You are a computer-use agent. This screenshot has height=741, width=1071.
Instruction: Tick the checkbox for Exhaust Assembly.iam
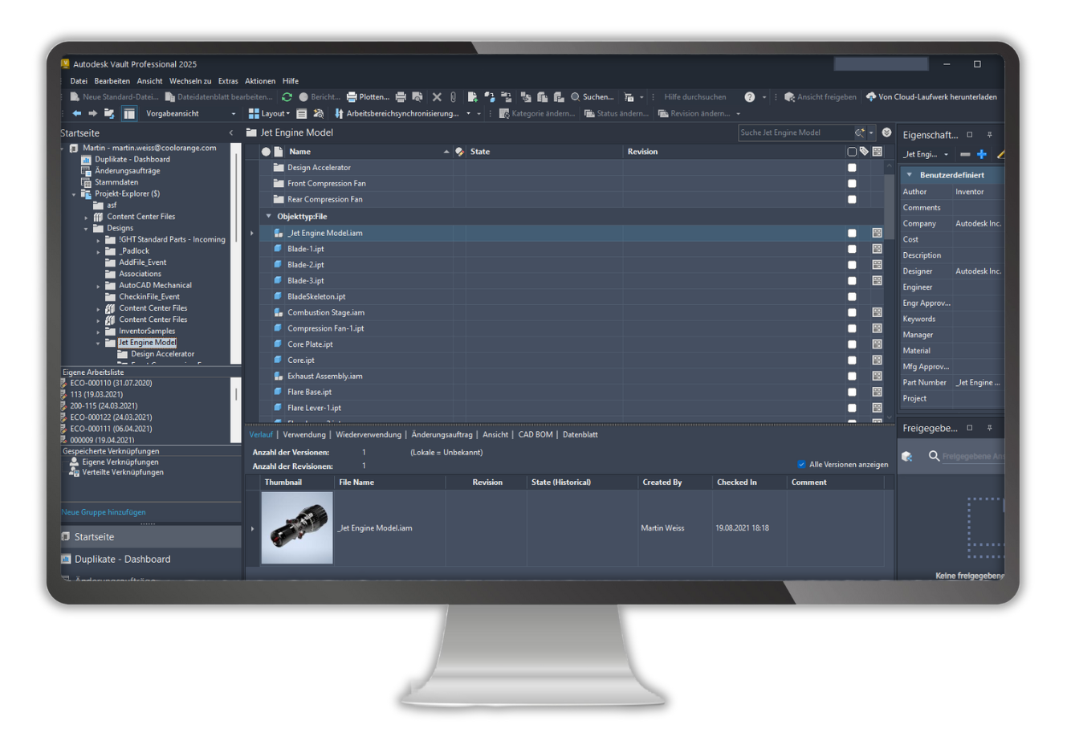click(852, 377)
